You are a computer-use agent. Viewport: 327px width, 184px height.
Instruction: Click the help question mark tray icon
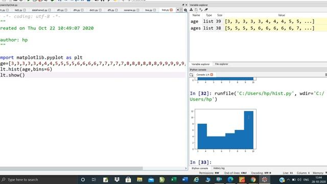pos(282,179)
